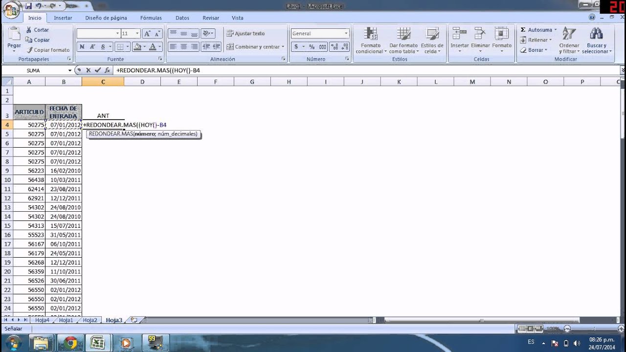Select the Copiar formato paintbrush
This screenshot has height=352, width=626.
tap(29, 50)
